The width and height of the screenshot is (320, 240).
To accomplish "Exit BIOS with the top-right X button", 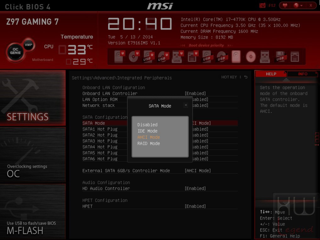I will pos(311,6).
